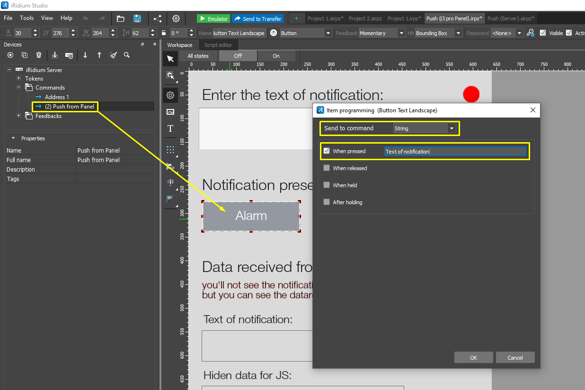585x390 pixels.
Task: Click the Save project floppy disk icon
Action: [137, 18]
